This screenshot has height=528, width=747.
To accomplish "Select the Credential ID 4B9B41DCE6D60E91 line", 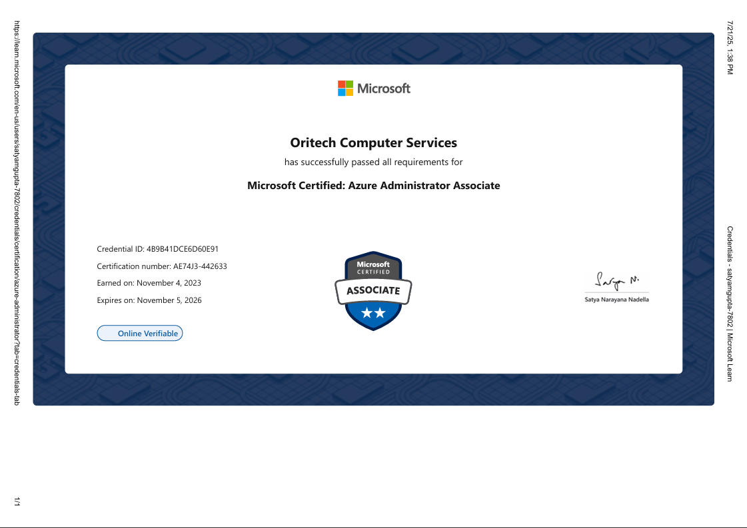I will click(x=158, y=249).
